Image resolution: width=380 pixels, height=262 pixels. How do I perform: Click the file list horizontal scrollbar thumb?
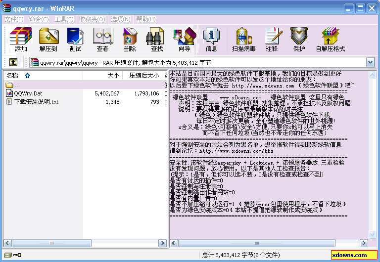coord(51,243)
